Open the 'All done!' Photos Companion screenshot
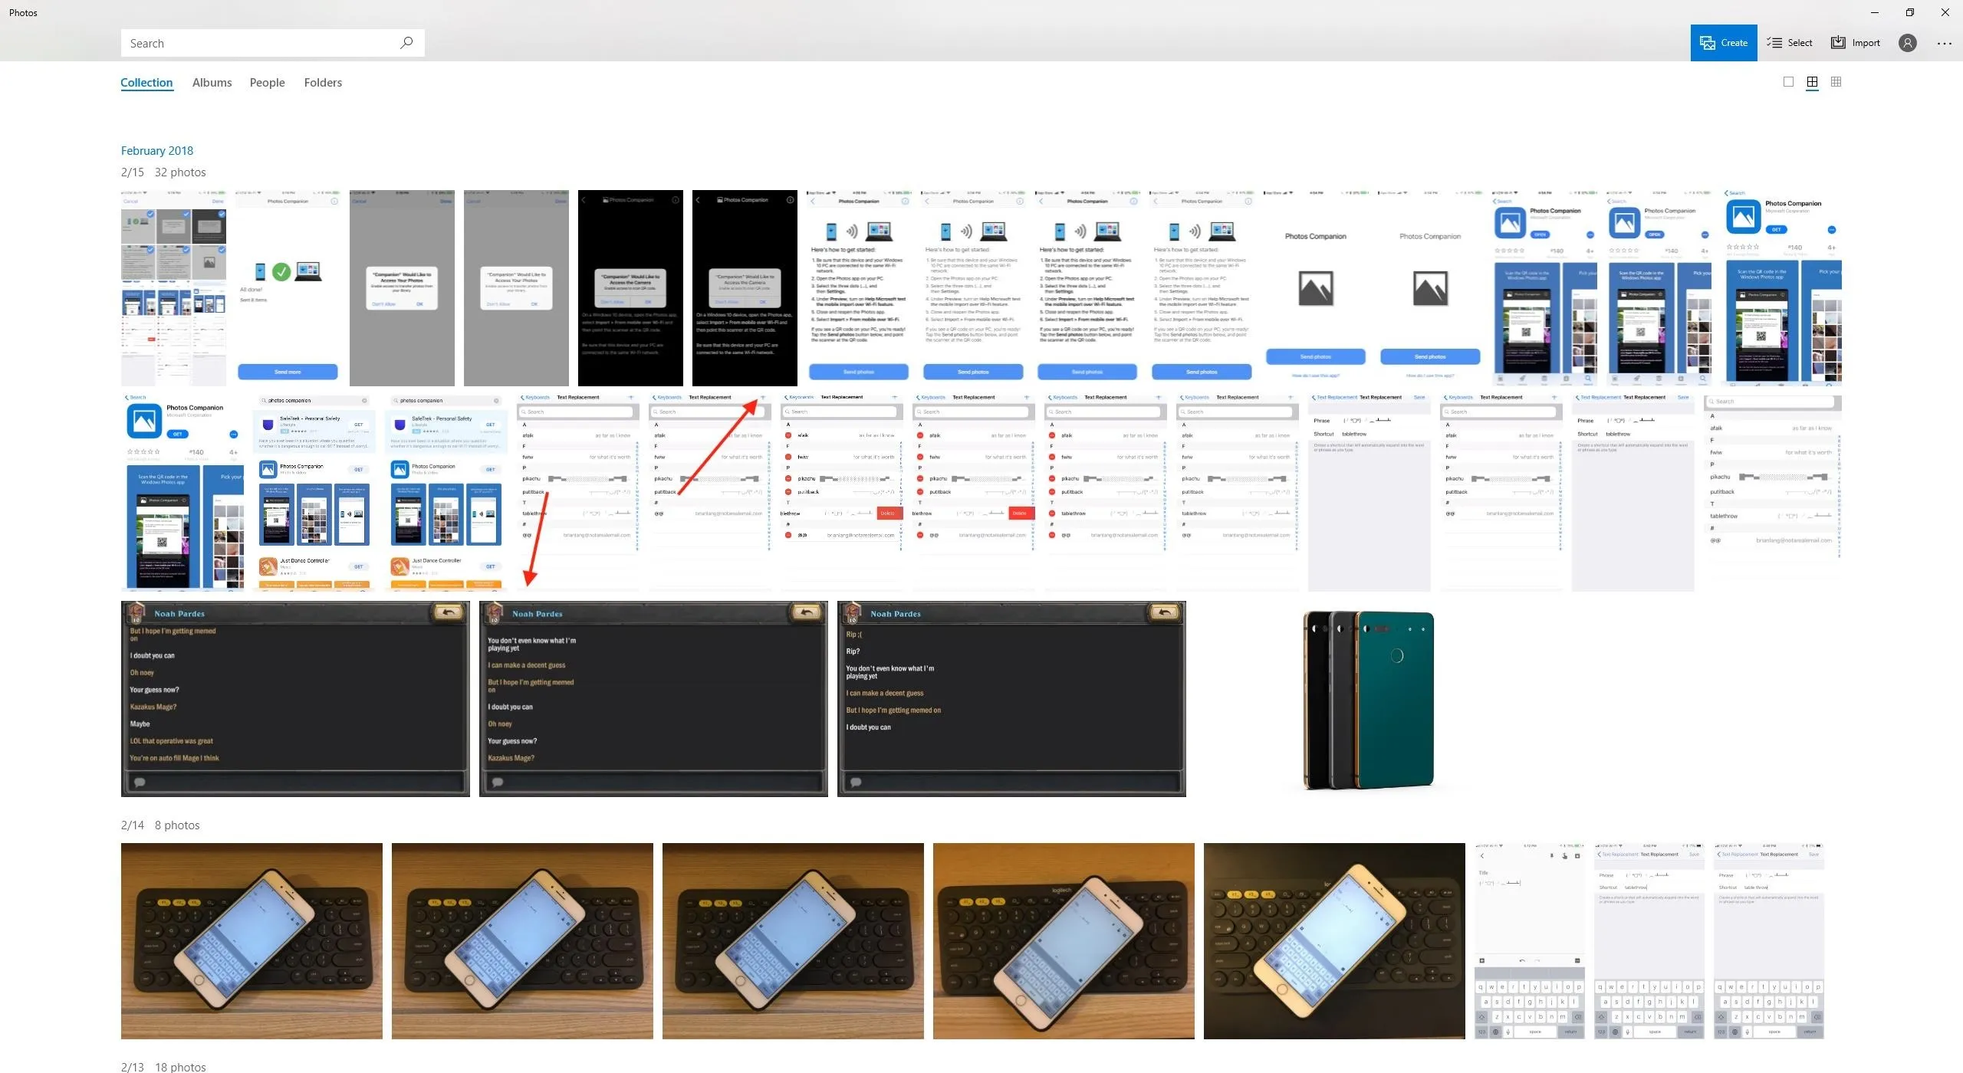The width and height of the screenshot is (1963, 1073). point(288,287)
